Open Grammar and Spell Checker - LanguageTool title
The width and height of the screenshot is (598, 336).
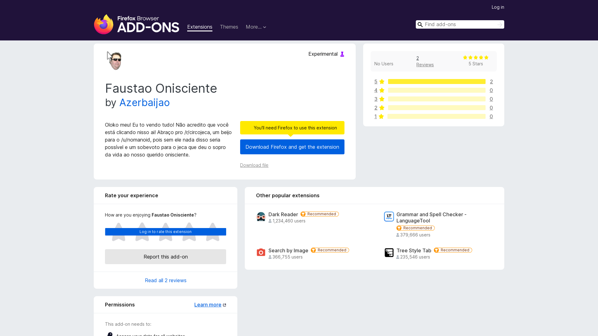tap(431, 217)
